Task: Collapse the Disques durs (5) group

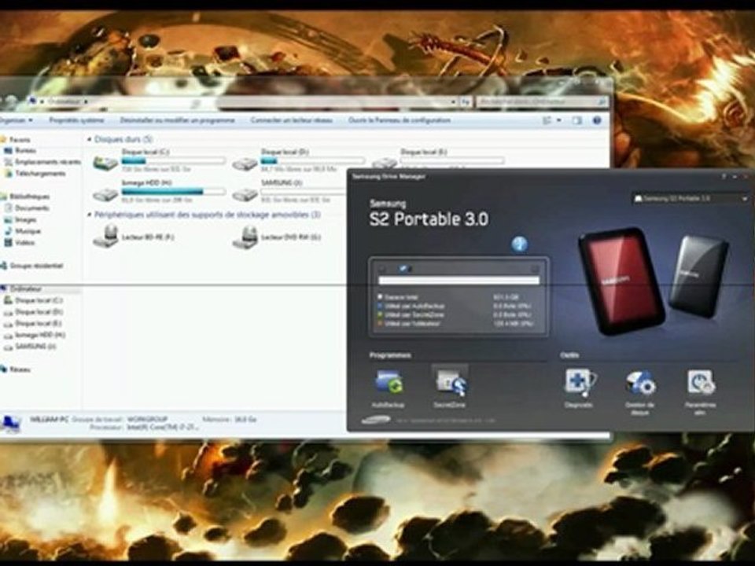Action: (89, 140)
